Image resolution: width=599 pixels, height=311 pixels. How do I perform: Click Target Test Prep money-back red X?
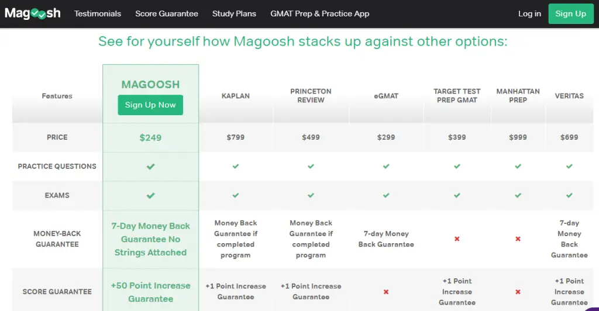click(457, 239)
